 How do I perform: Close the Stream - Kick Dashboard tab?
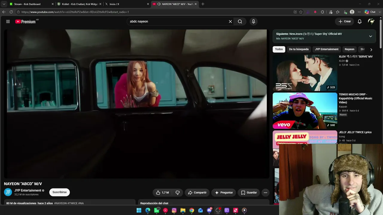point(53,4)
